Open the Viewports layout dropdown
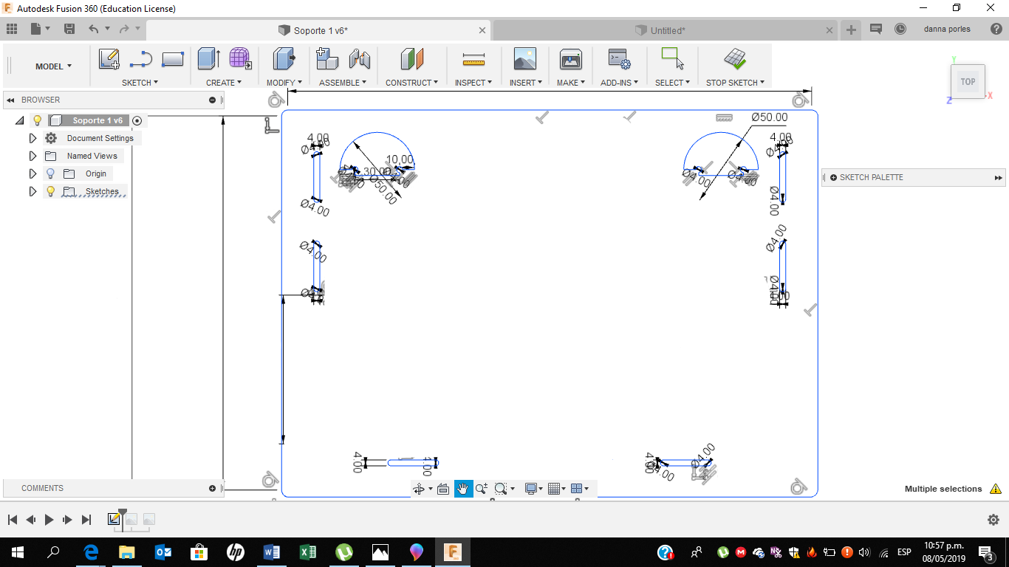The height and width of the screenshot is (567, 1009). click(x=580, y=489)
